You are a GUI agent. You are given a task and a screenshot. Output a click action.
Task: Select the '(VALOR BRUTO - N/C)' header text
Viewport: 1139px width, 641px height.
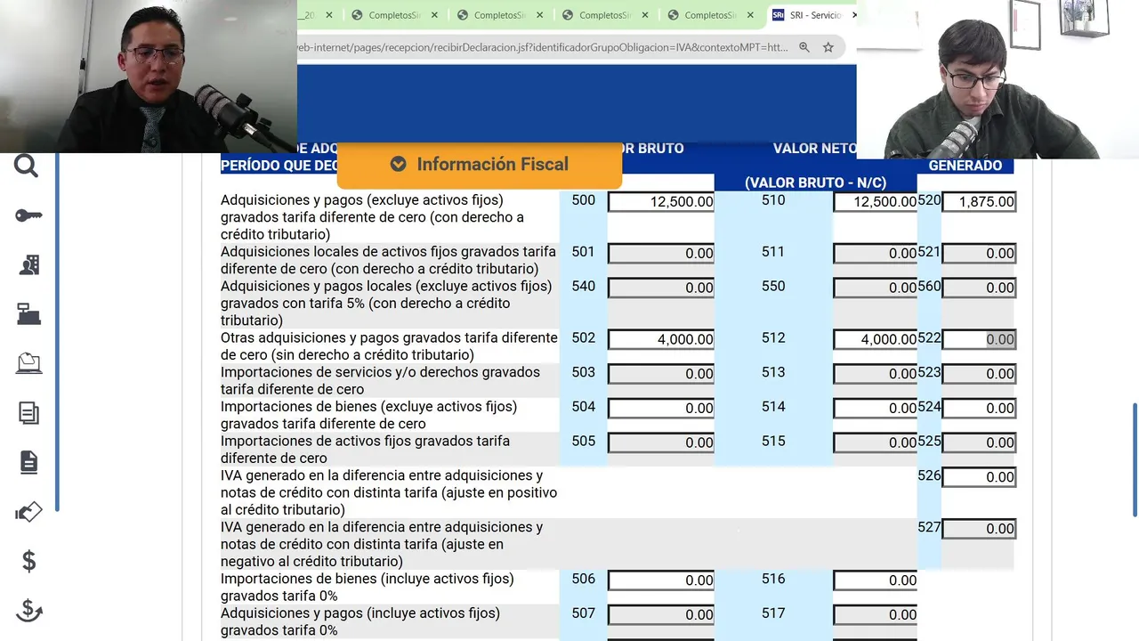pyautogui.click(x=815, y=183)
